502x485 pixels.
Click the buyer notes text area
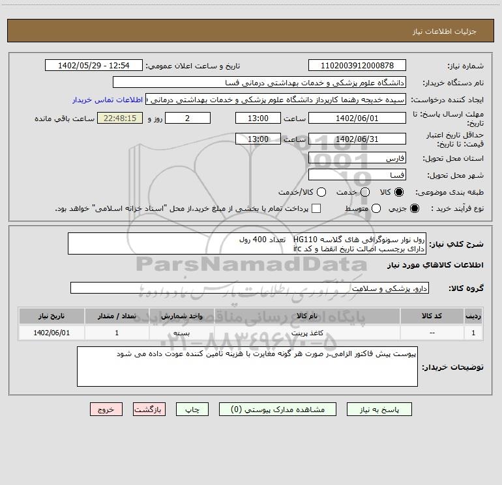(x=247, y=367)
